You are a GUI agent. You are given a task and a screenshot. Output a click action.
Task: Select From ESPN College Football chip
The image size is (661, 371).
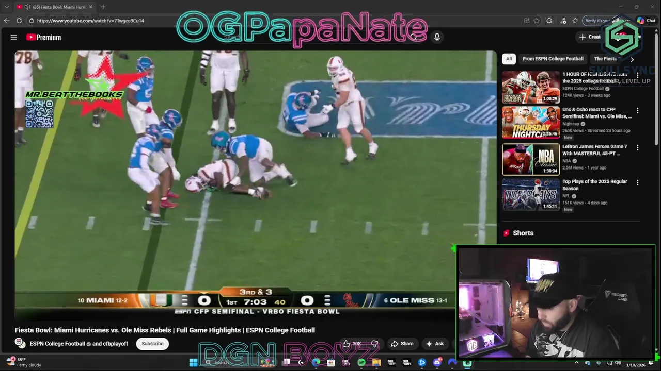553,59
